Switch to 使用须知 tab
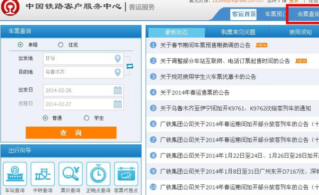Image resolution: width=319 pixels, height=195 pixels. pyautogui.click(x=300, y=32)
